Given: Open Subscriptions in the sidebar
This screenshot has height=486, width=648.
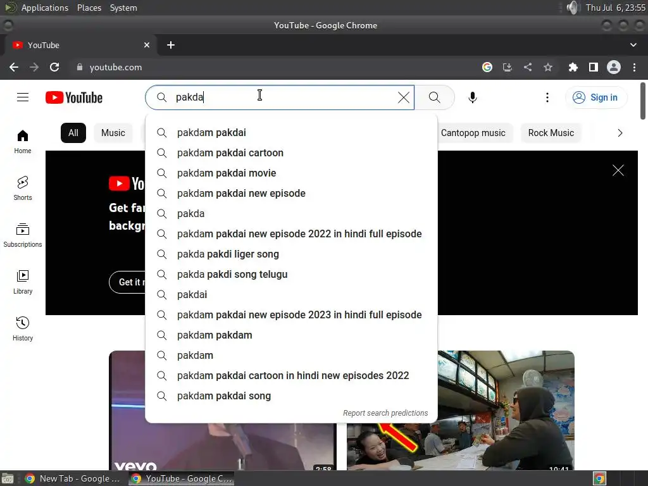Looking at the screenshot, I should click(x=23, y=235).
